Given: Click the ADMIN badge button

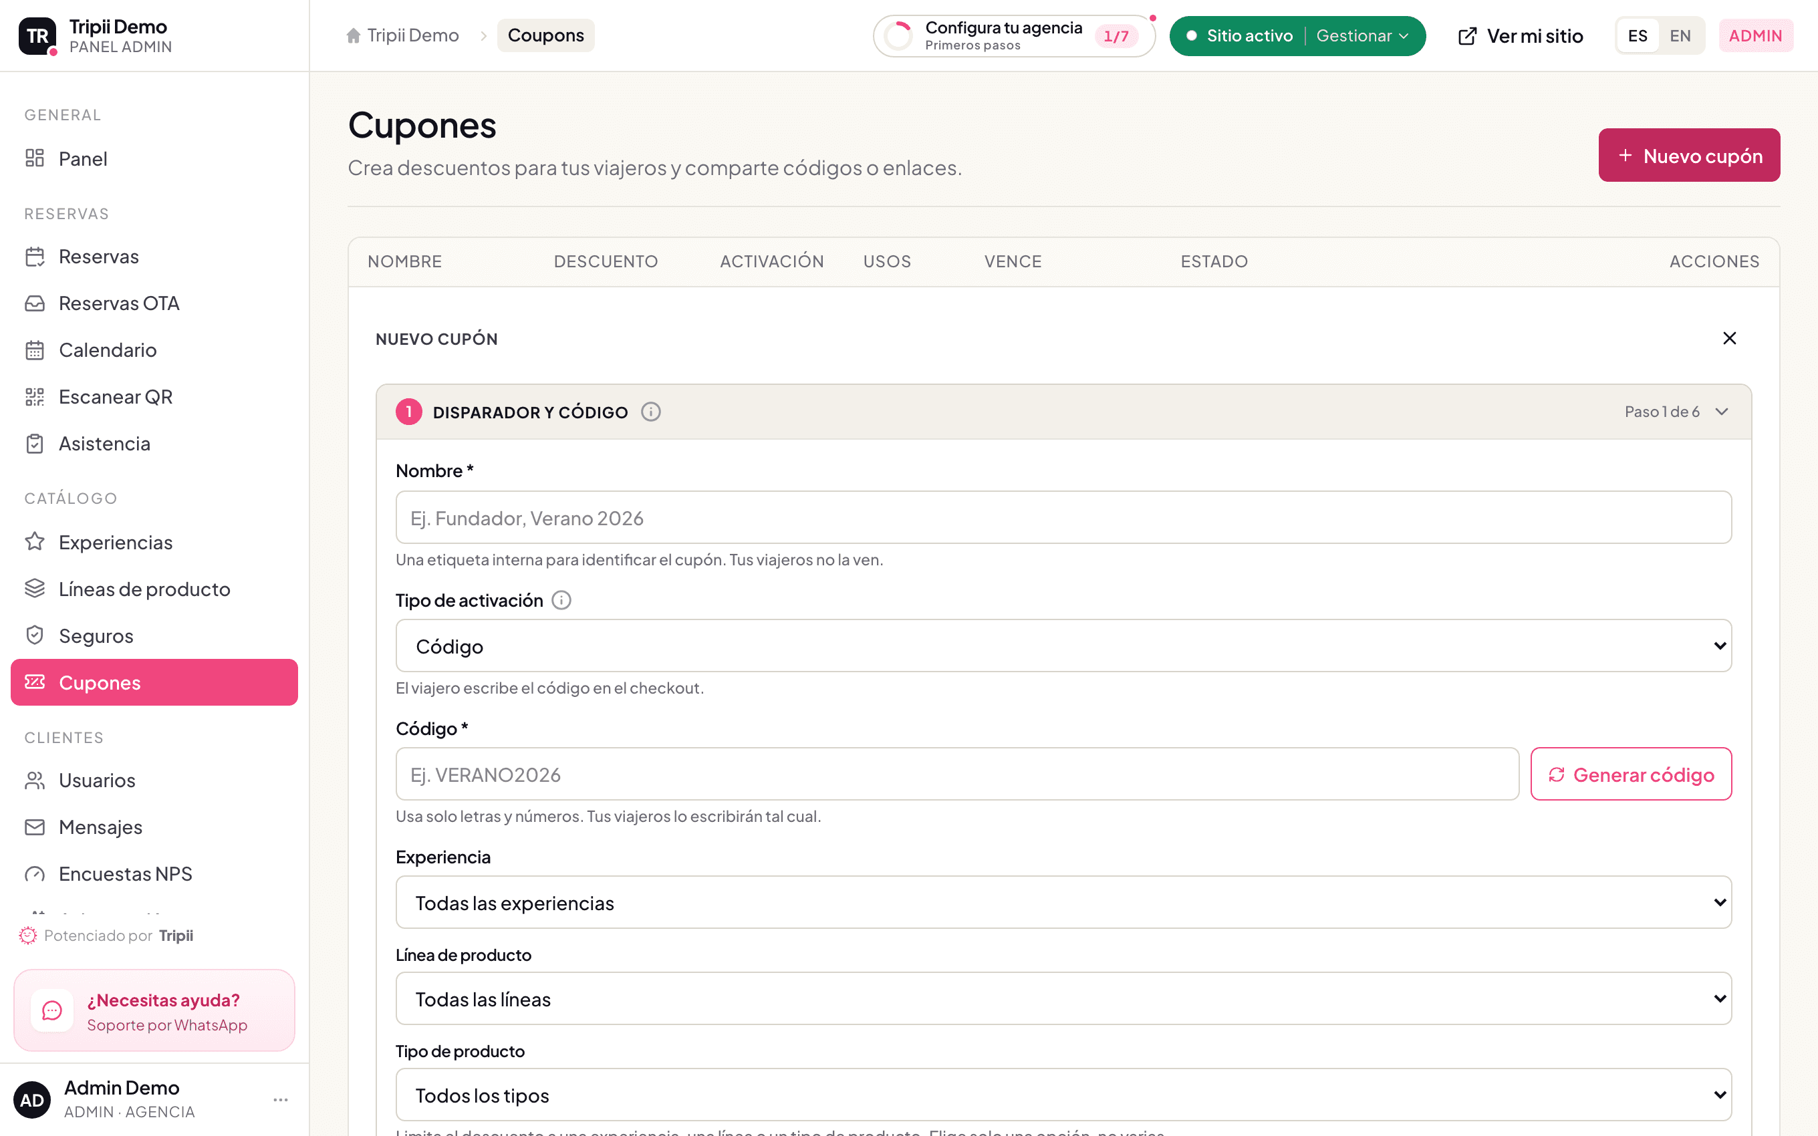Looking at the screenshot, I should (1756, 35).
